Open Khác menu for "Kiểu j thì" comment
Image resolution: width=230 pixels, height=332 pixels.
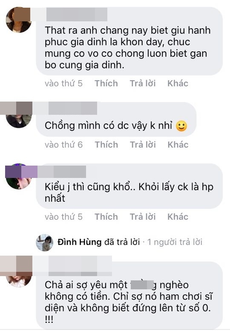[178, 217]
